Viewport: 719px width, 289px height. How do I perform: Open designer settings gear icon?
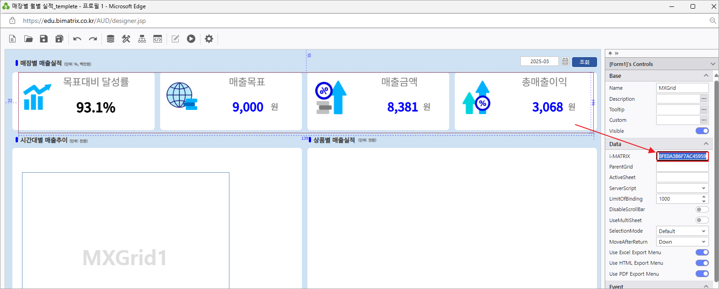point(209,39)
